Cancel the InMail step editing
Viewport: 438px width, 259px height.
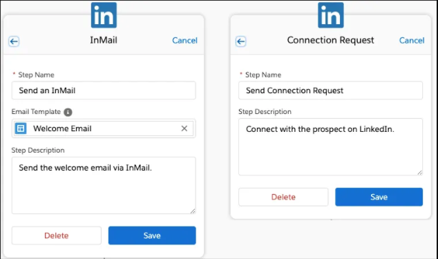[184, 41]
